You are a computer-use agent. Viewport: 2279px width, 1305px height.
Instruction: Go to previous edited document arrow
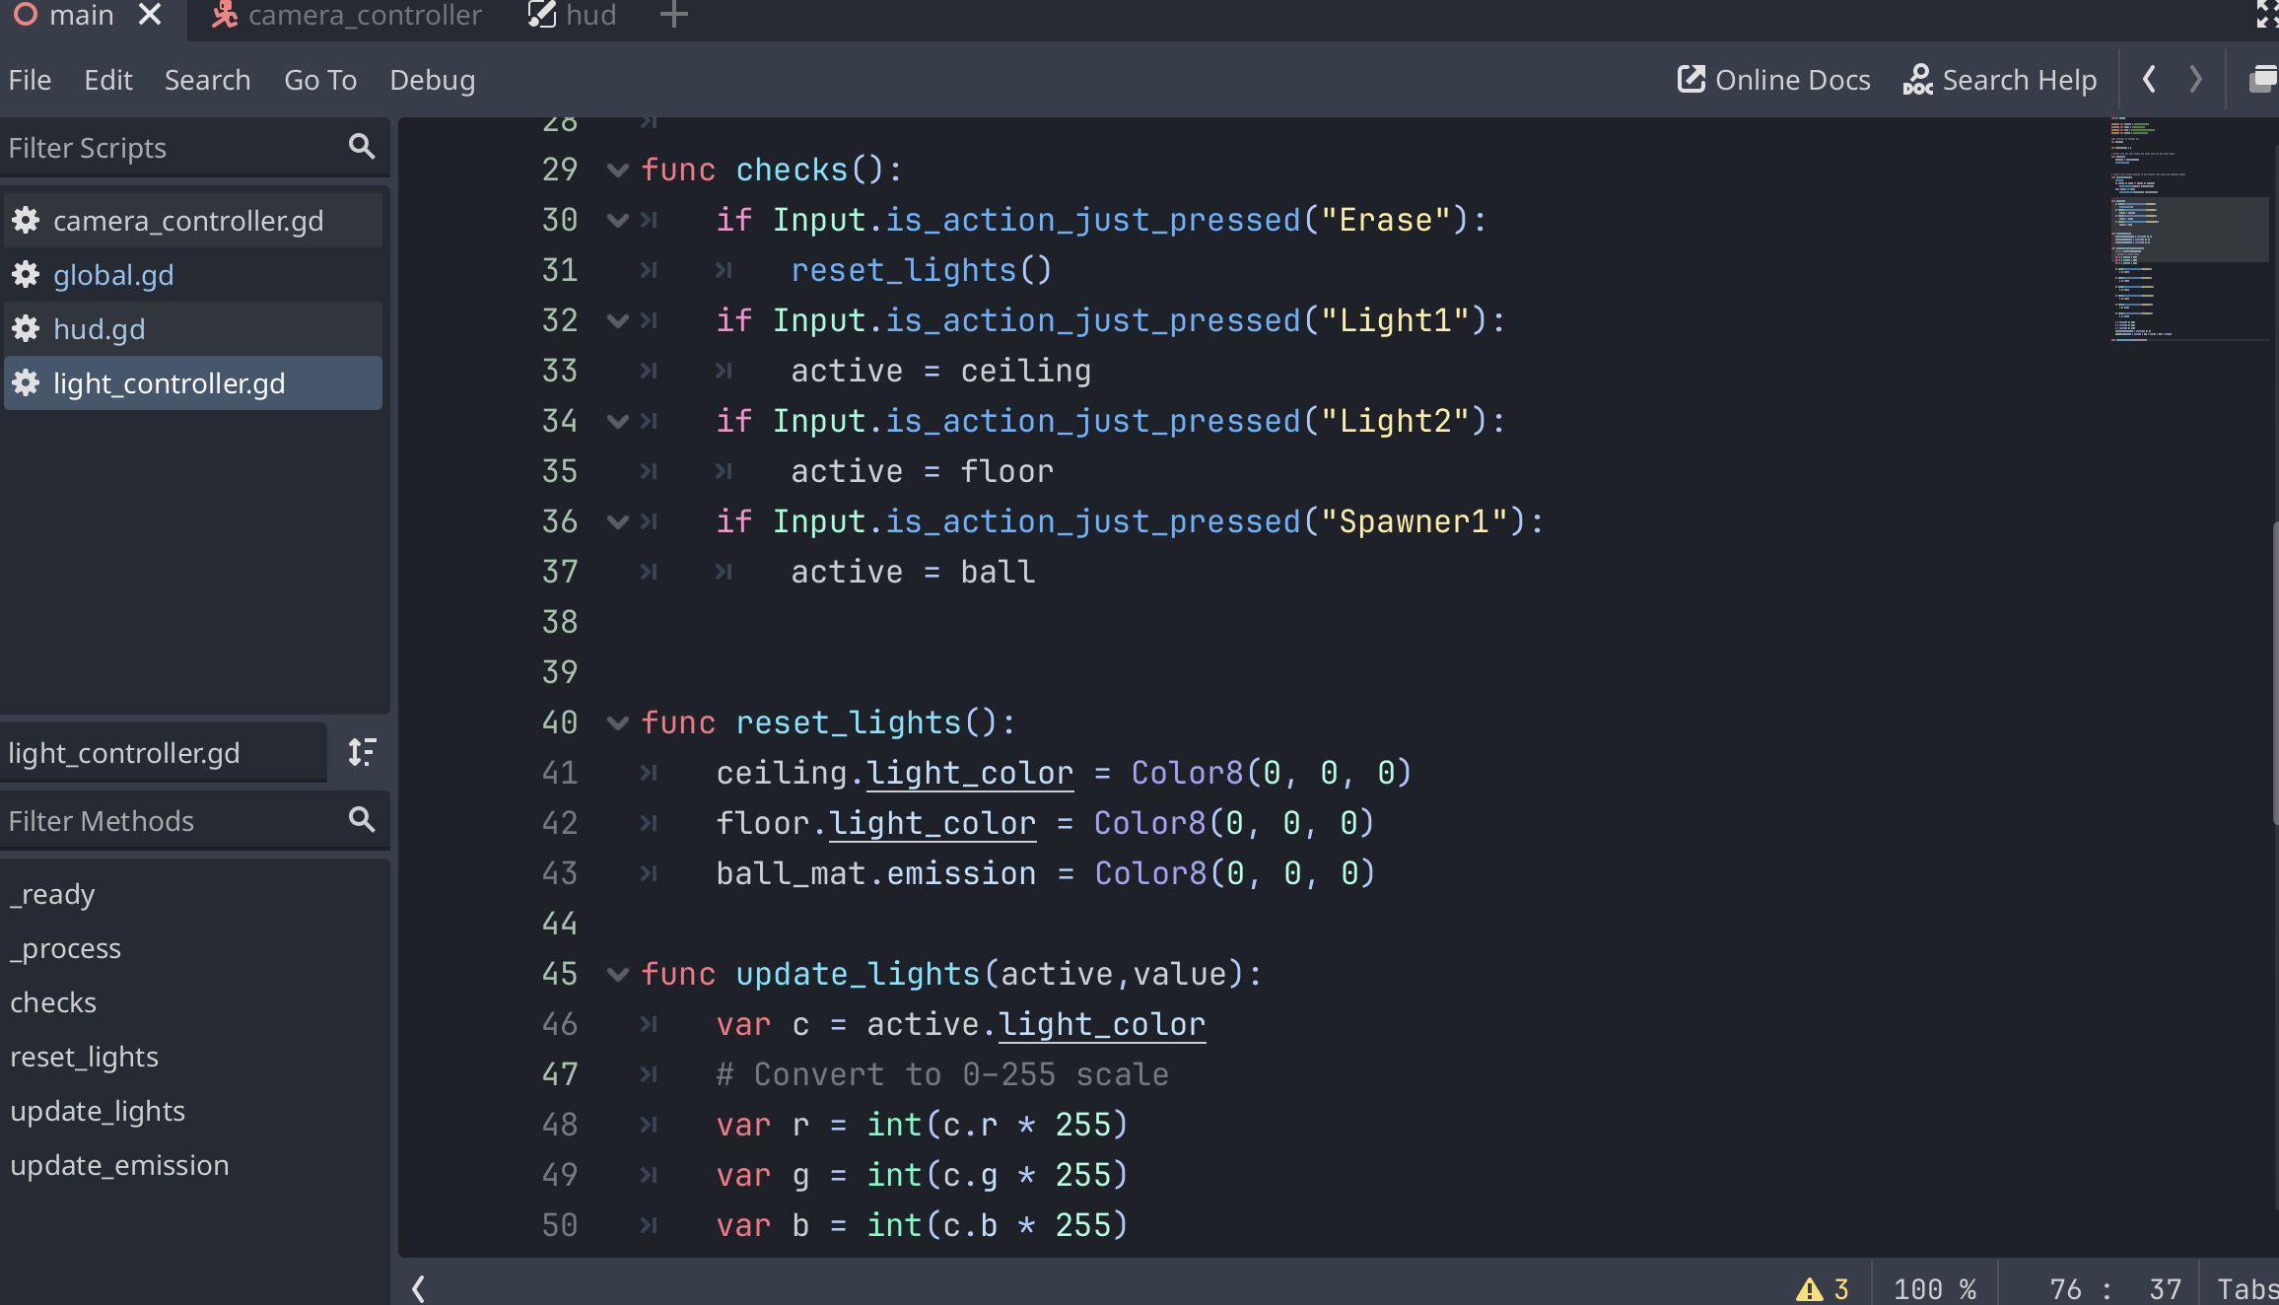click(x=2150, y=80)
